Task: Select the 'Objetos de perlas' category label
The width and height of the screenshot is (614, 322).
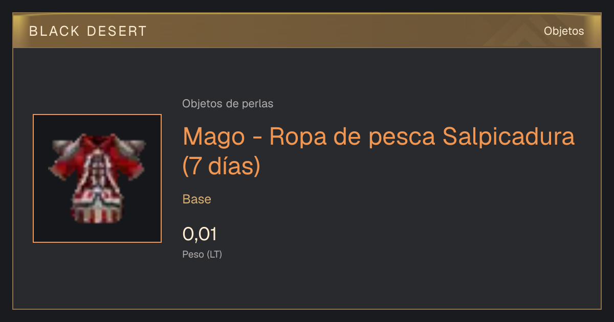Action: (228, 104)
